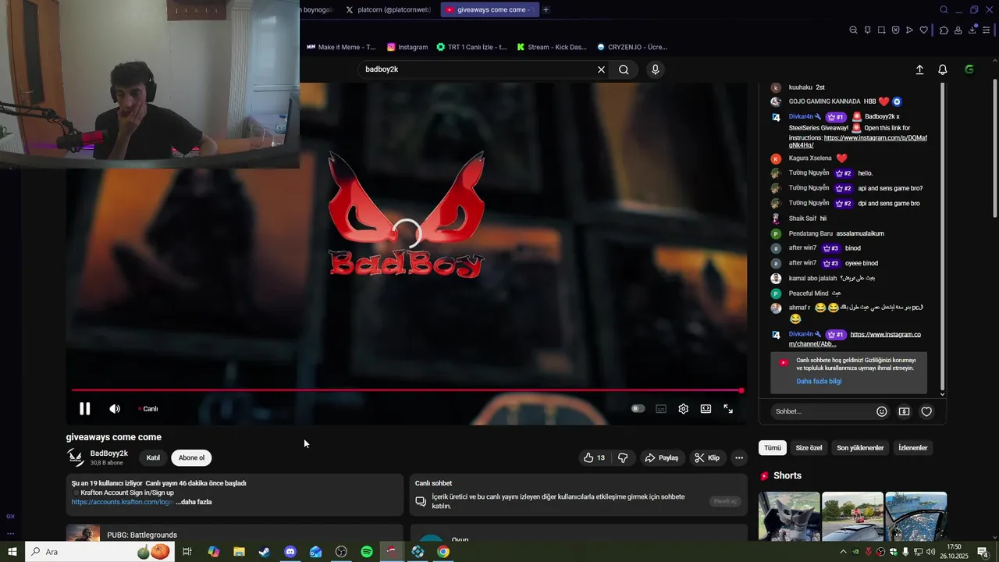Join channel with Katıl button
The height and width of the screenshot is (562, 999).
153,457
